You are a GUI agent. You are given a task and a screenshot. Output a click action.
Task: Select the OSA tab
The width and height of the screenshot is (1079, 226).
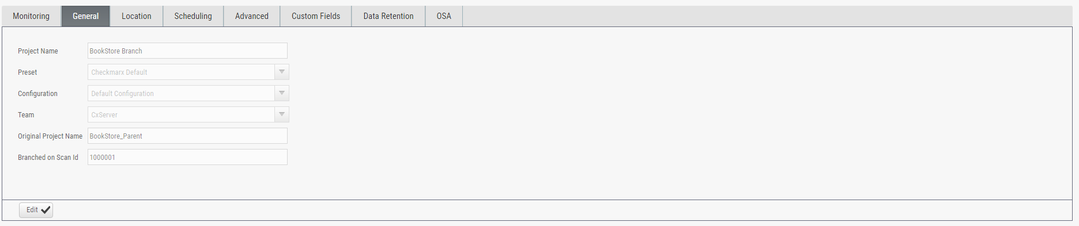click(x=444, y=16)
